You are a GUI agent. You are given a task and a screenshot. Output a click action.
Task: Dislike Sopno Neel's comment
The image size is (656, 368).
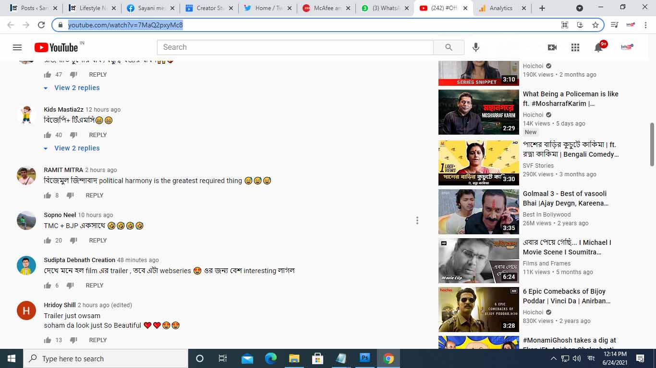pos(73,241)
